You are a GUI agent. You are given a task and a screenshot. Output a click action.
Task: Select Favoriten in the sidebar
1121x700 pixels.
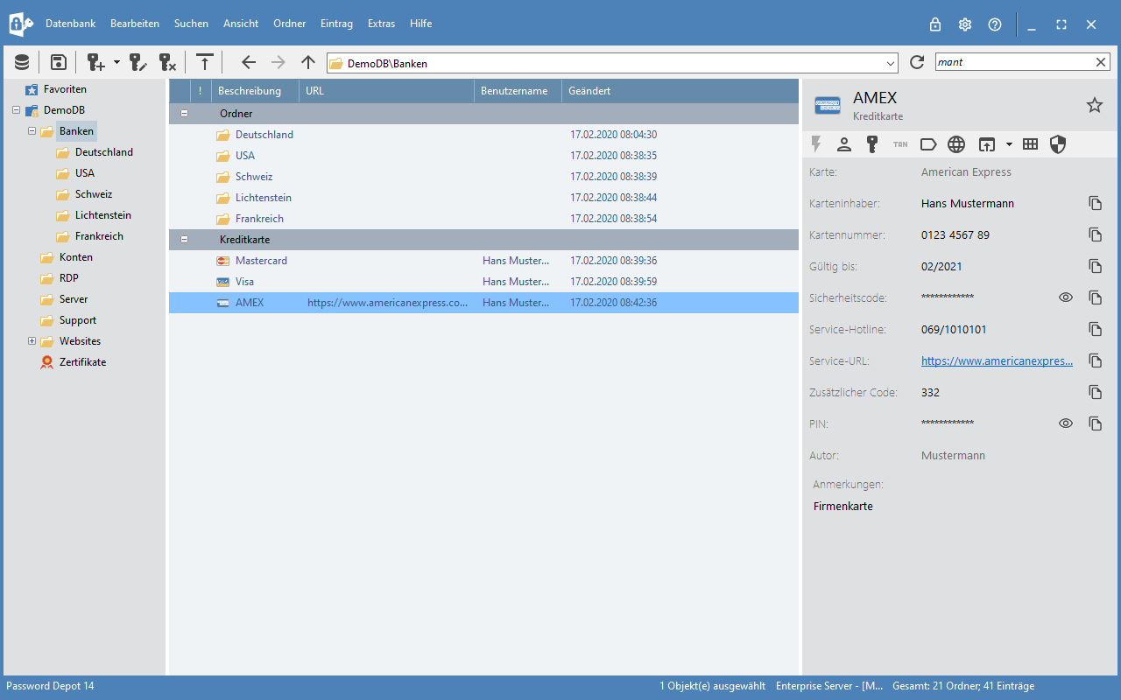[x=65, y=89]
